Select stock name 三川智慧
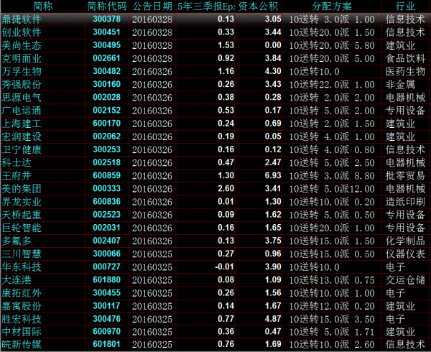The height and width of the screenshot is (352, 431). [x=22, y=254]
